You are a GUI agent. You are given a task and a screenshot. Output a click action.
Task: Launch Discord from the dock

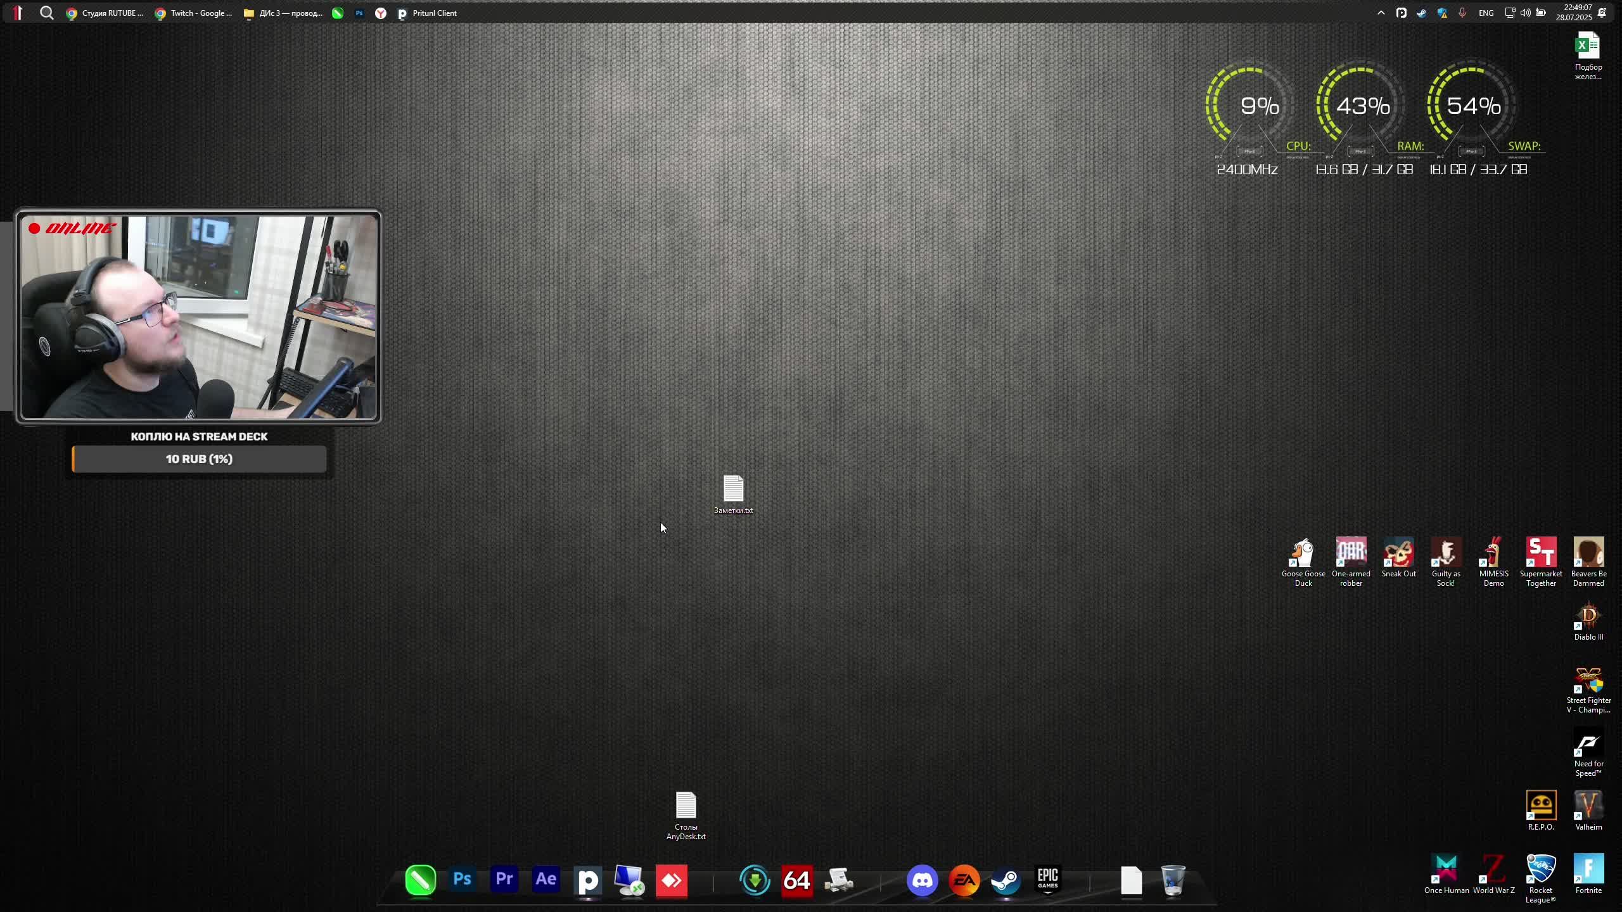pyautogui.click(x=922, y=880)
